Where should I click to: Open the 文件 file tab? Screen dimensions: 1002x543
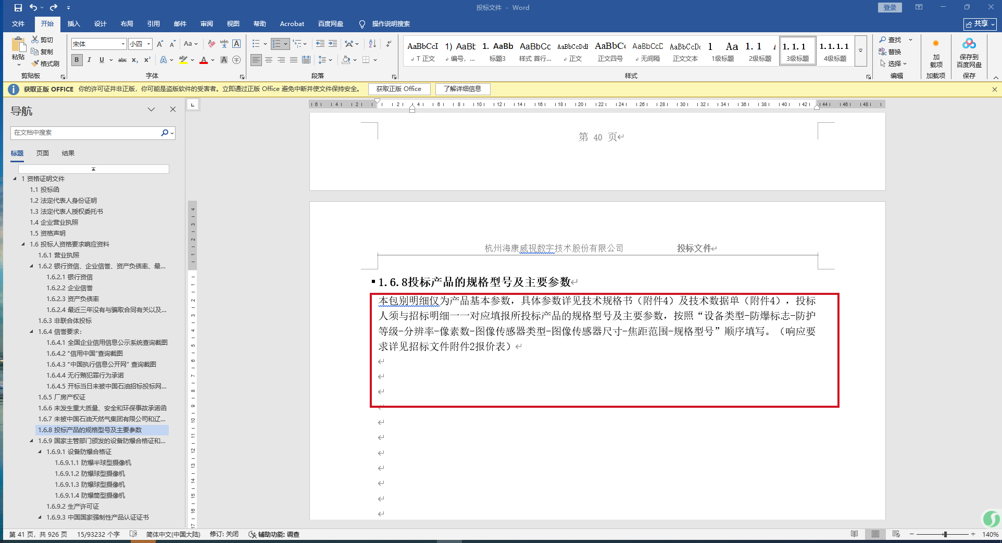tap(18, 24)
